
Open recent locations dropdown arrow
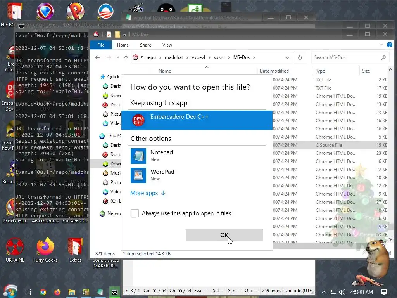(118, 57)
